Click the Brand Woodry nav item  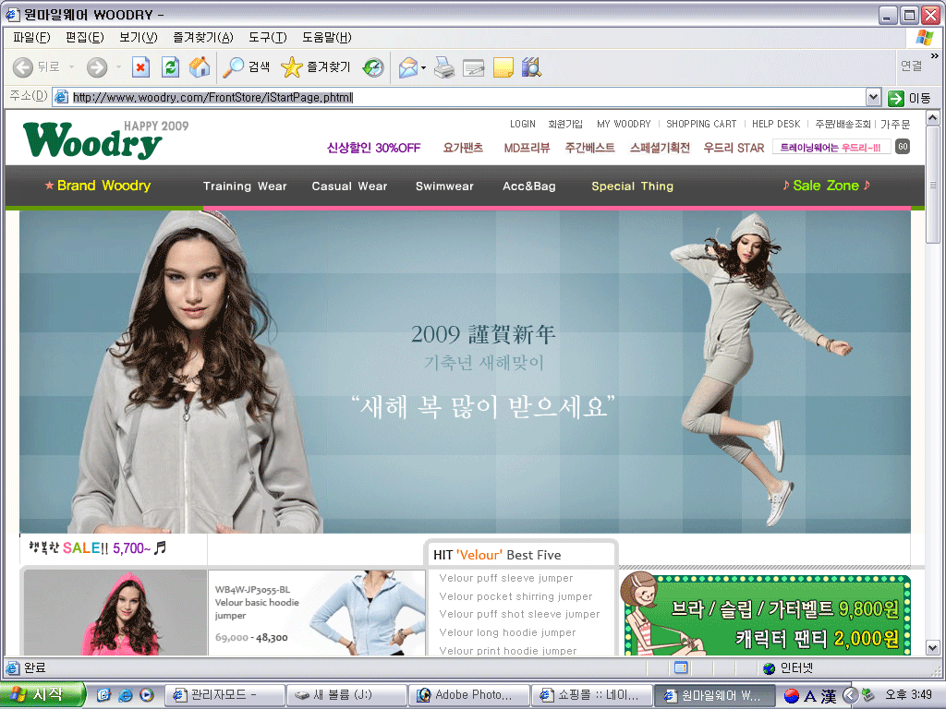98,186
